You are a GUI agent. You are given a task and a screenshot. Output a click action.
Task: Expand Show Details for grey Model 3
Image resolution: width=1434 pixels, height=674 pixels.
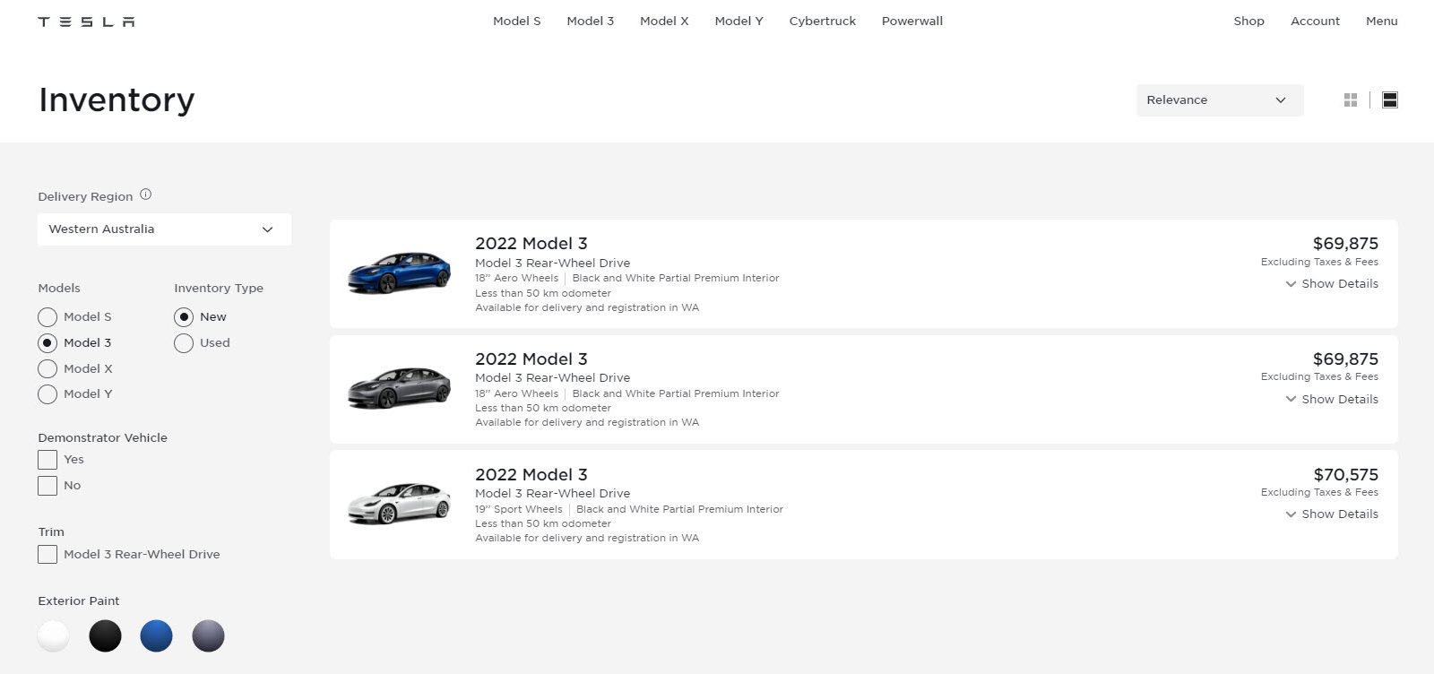pyautogui.click(x=1332, y=400)
